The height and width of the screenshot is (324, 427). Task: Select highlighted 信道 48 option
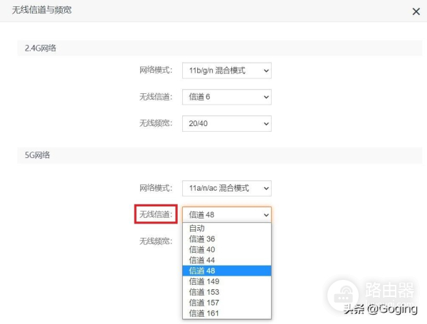click(227, 271)
